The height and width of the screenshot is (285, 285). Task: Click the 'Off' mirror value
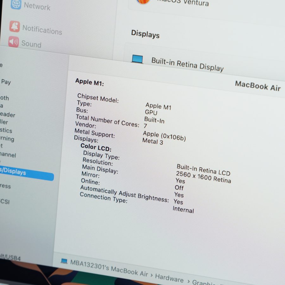point(179,187)
